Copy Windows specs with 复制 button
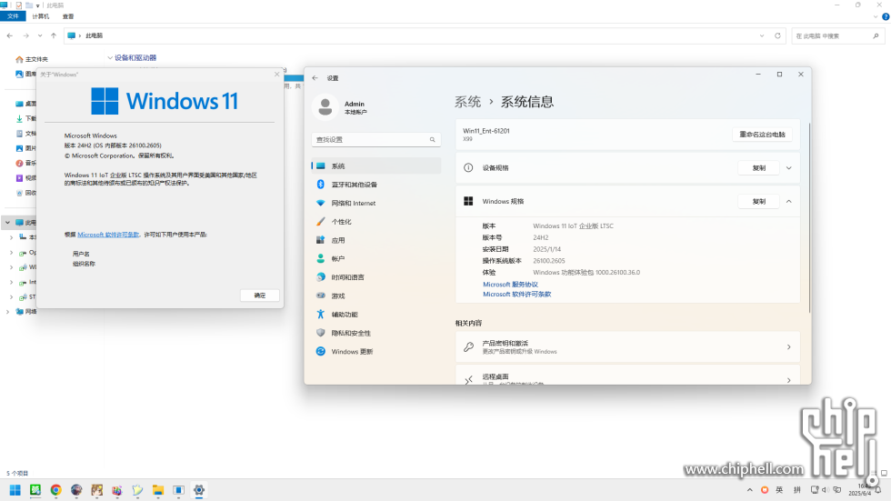This screenshot has width=891, height=501. pyautogui.click(x=758, y=202)
